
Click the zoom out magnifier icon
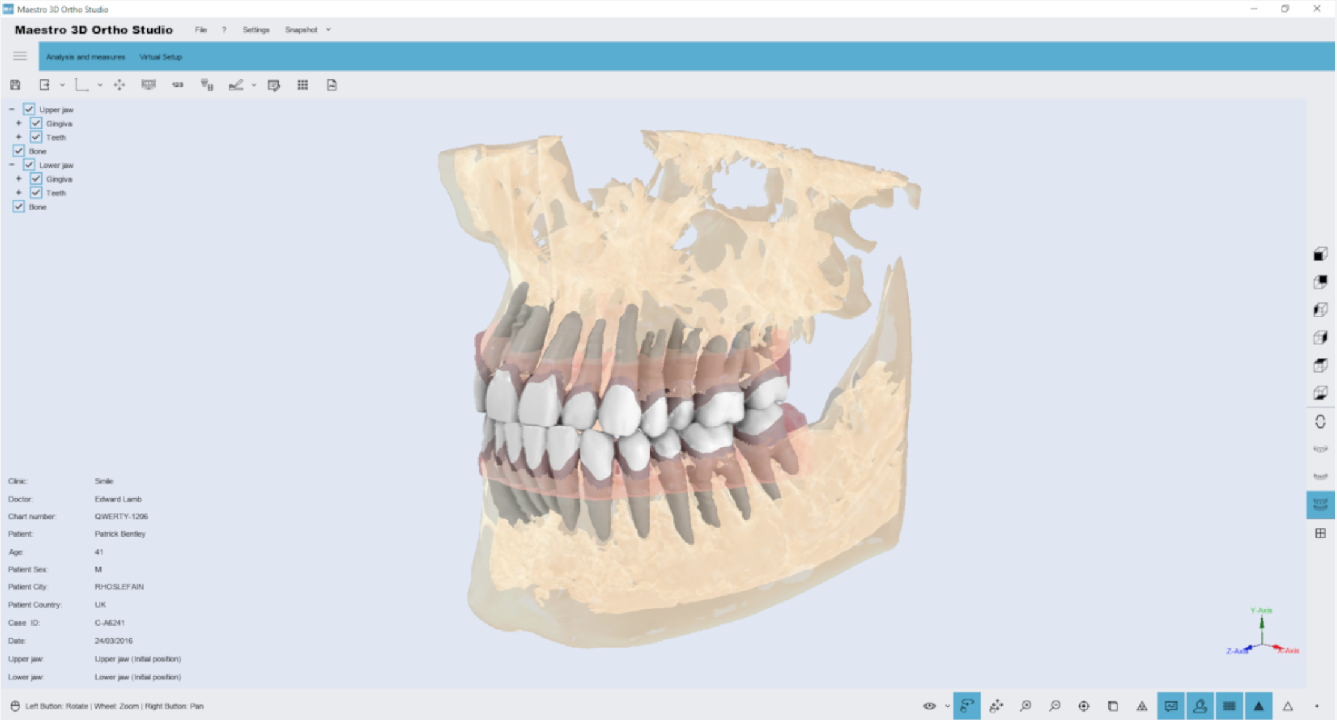(x=1055, y=706)
